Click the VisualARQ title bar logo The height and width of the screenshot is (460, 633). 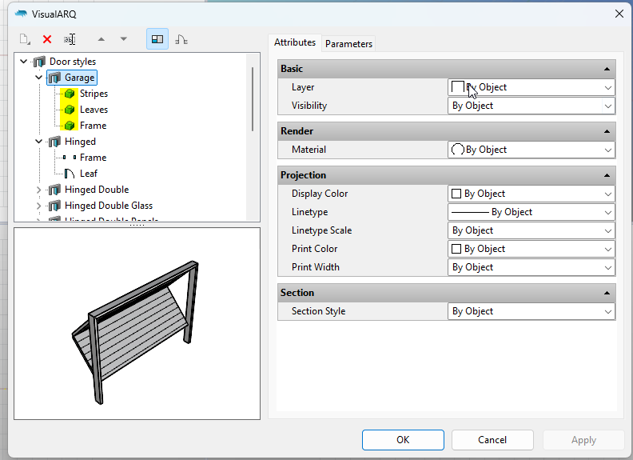tap(21, 14)
